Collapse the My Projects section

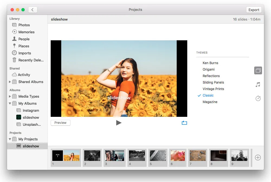click(10, 139)
